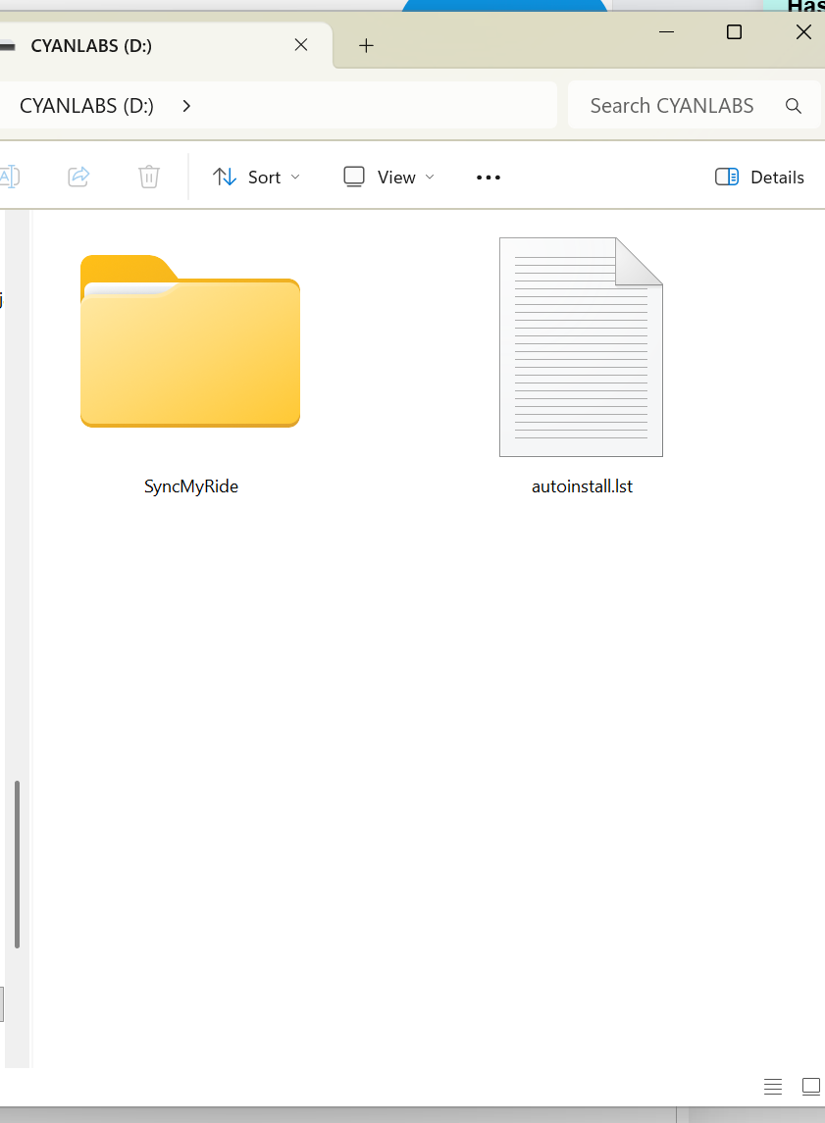This screenshot has height=1123, width=825.
Task: Open the Sort dropdown
Action: point(257,178)
